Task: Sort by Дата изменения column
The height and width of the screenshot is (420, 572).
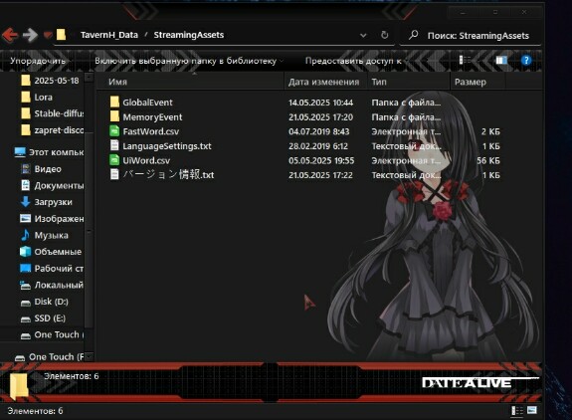Action: coord(326,82)
